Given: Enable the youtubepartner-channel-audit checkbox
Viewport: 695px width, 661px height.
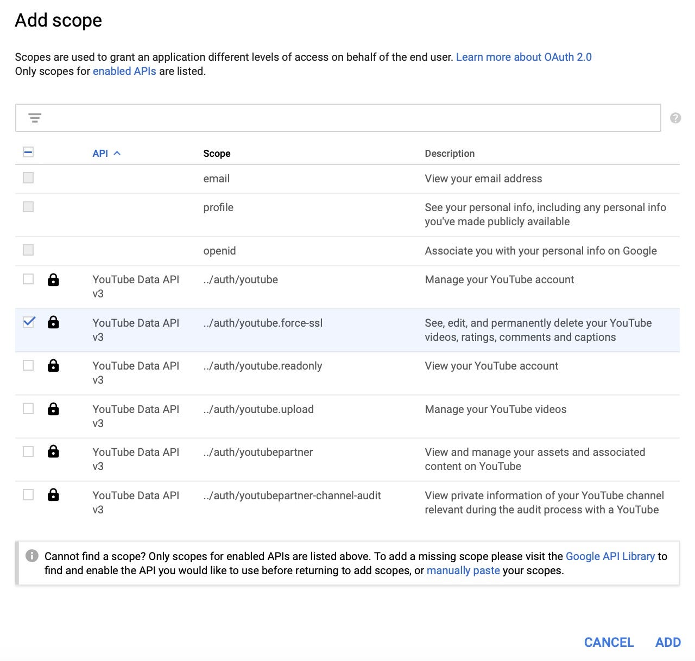Looking at the screenshot, I should [x=28, y=494].
